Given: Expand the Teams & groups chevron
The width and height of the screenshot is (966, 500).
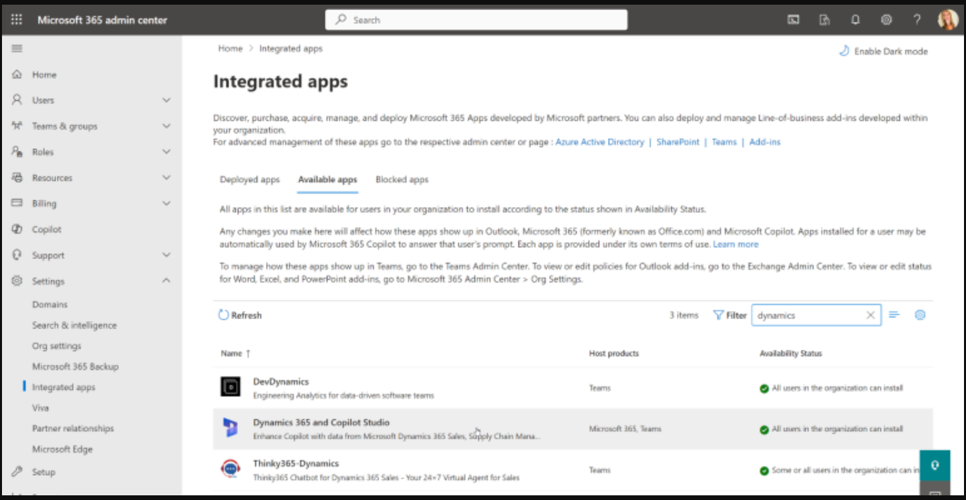Looking at the screenshot, I should coord(166,126).
